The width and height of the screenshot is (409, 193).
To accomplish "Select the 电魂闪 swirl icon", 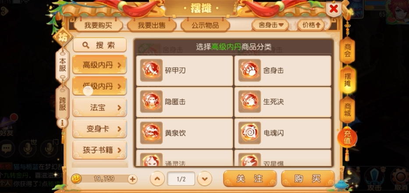I will (249, 133).
